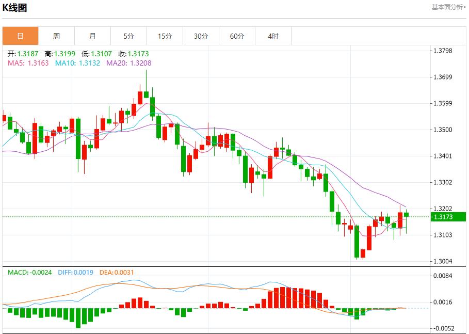Click the 1.3798 top price axis label
Image resolution: width=469 pixels, height=334 pixels.
coord(443,51)
